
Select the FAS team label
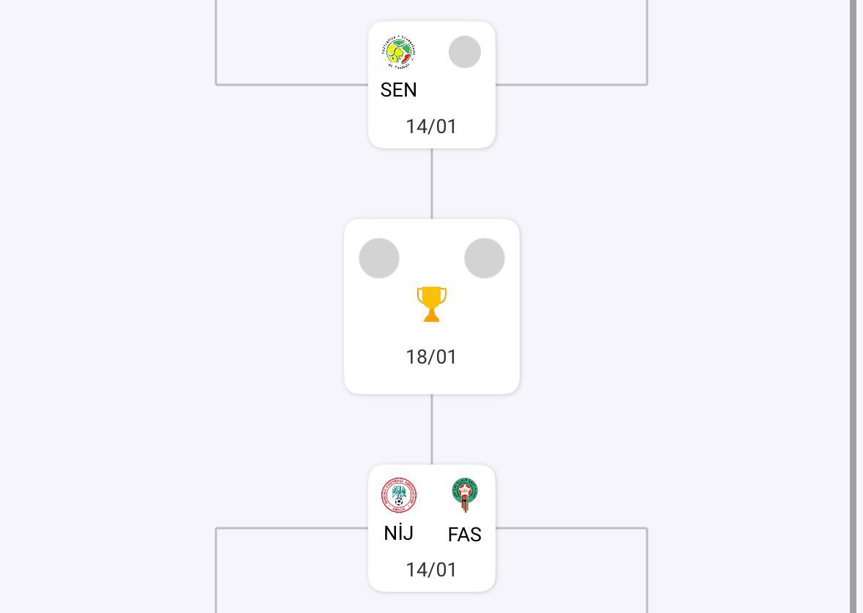pos(465,535)
